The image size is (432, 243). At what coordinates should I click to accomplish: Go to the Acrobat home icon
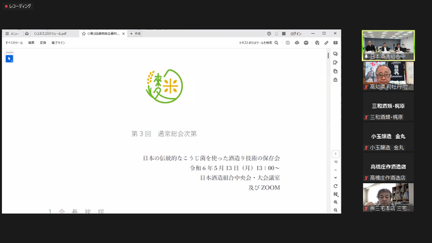27,34
